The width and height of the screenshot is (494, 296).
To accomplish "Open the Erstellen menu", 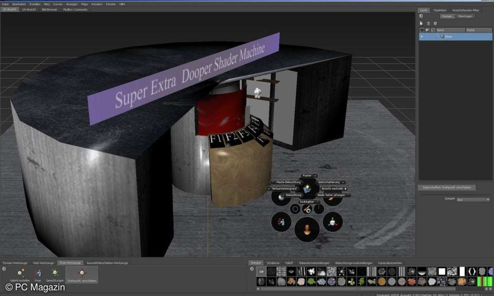I will (35, 4).
